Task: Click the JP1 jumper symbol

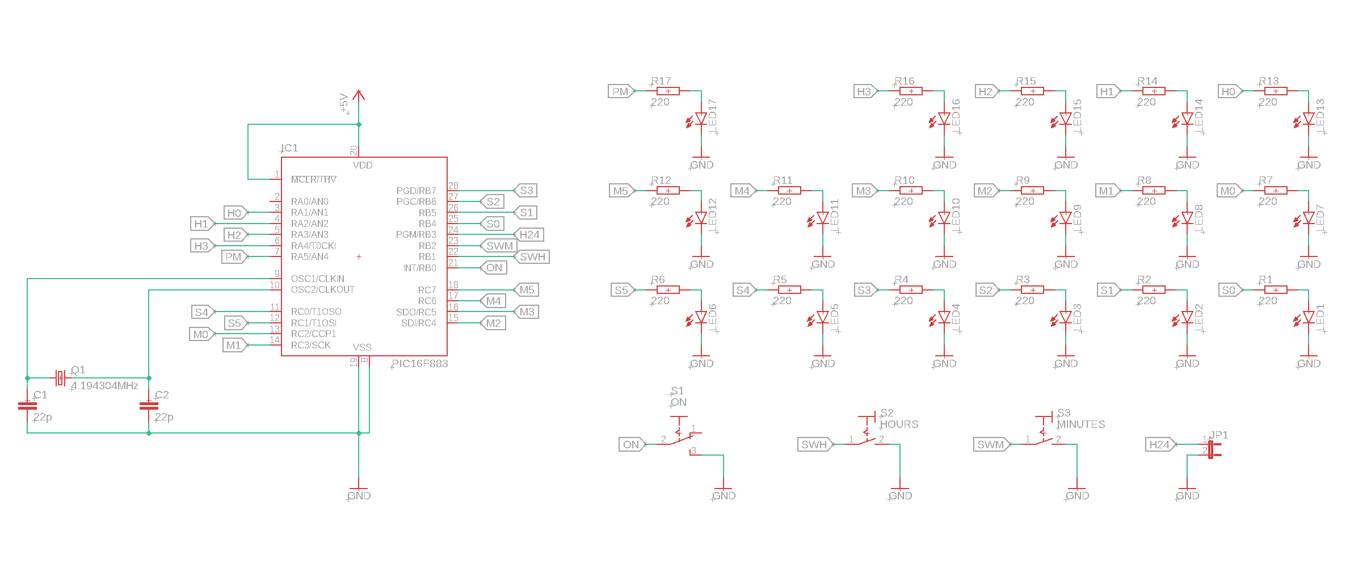Action: coord(1211,449)
